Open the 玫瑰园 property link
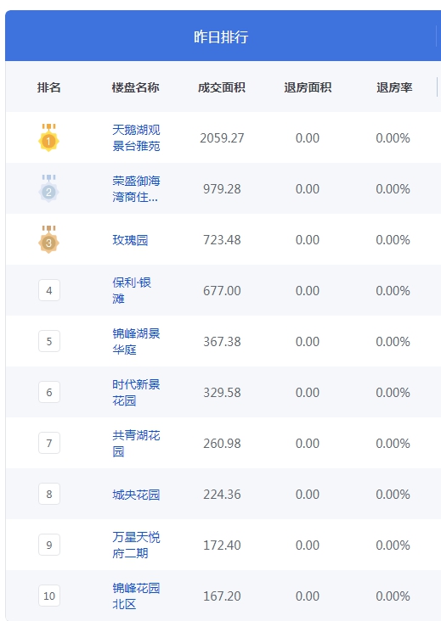Screen dimensions: 441x621 [x=130, y=240]
